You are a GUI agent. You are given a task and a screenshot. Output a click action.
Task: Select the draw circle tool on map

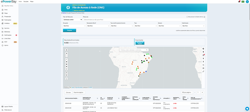tap(67, 67)
